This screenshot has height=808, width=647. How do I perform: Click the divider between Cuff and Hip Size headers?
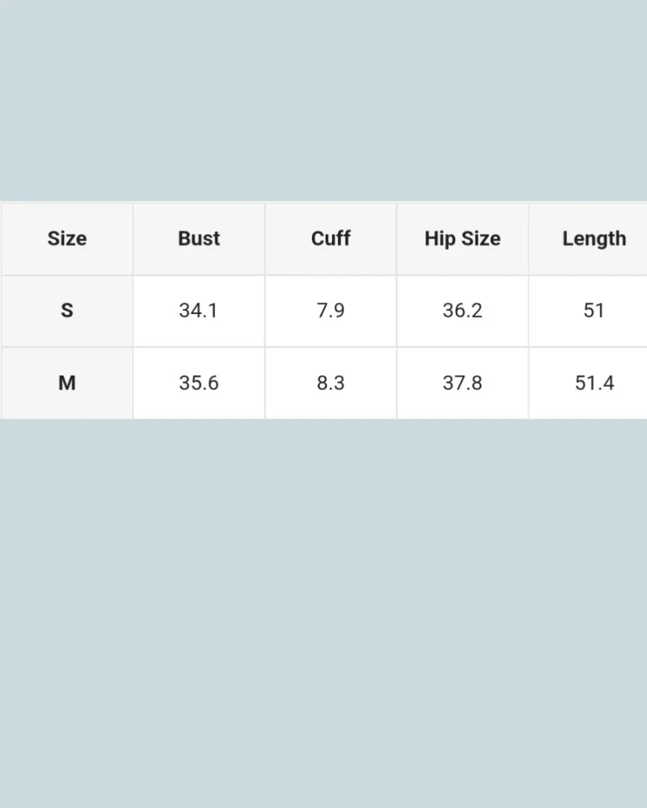coord(397,238)
